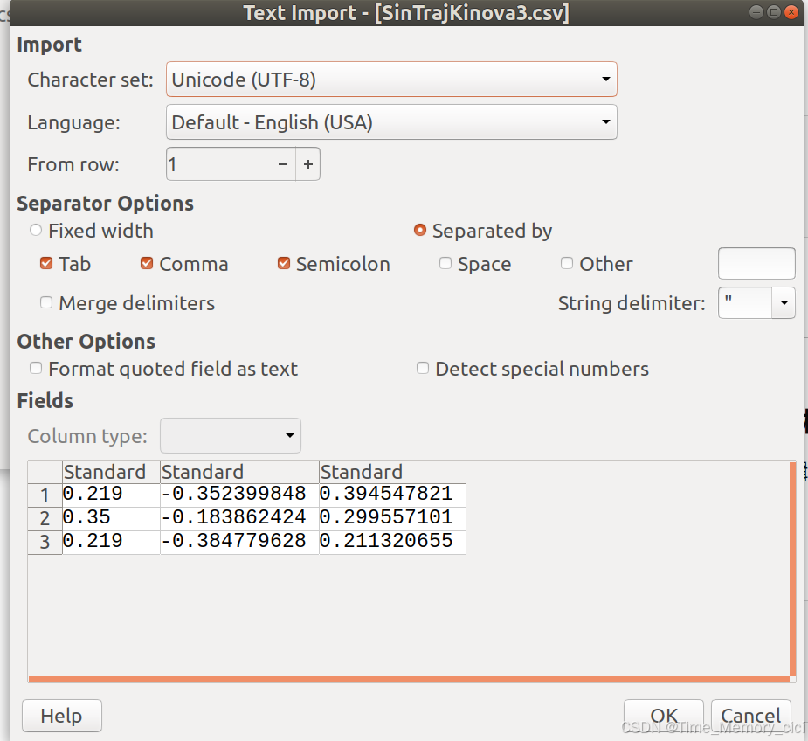Enable Format quoted field as text
This screenshot has height=741, width=808.
[35, 368]
